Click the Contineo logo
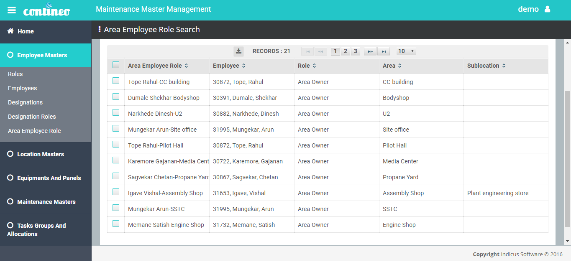This screenshot has height=262, width=571. tap(46, 10)
